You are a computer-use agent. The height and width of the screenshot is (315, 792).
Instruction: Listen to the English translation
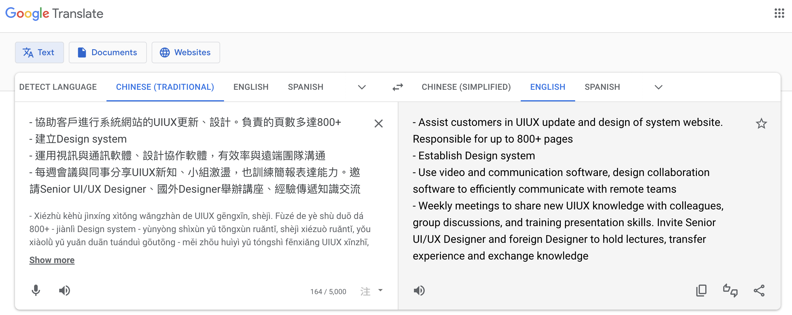pos(420,291)
